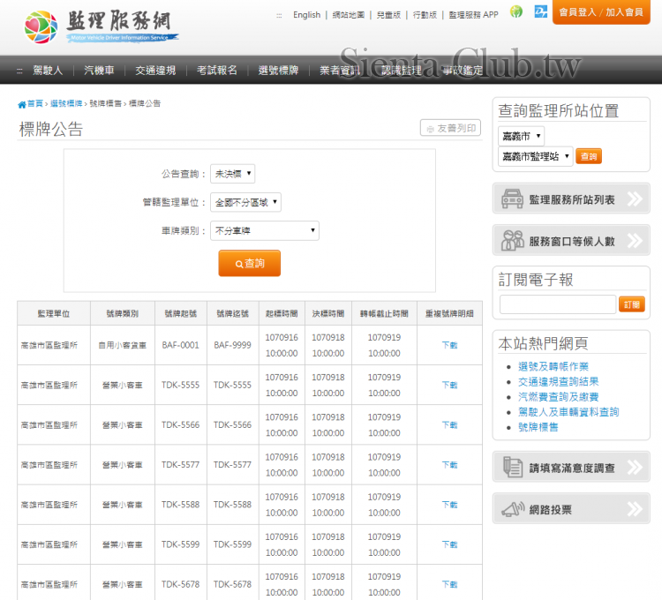The image size is (662, 600).
Task: Click the blue accessibility badge icon
Action: 540,12
